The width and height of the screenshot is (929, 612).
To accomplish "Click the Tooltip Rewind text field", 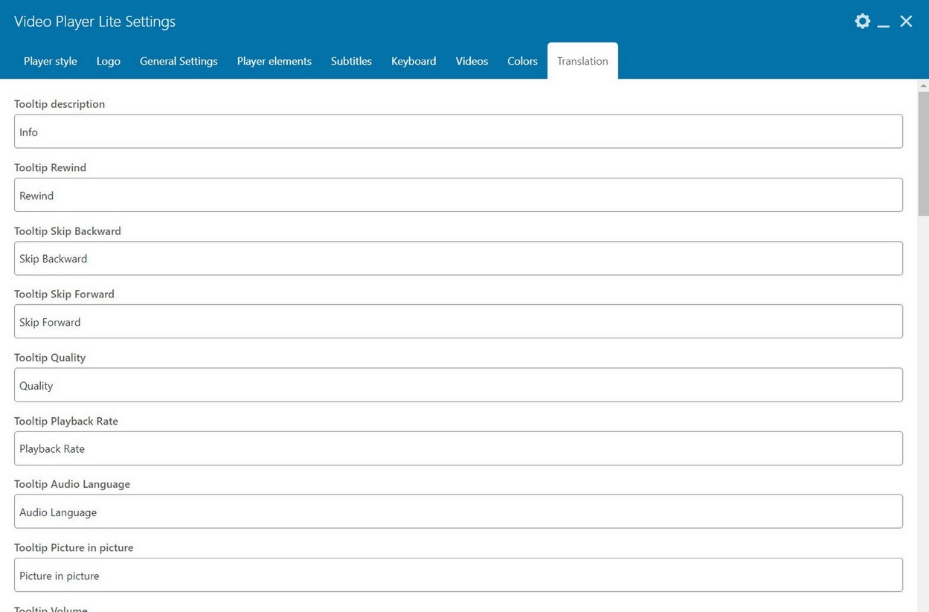I will coord(458,195).
